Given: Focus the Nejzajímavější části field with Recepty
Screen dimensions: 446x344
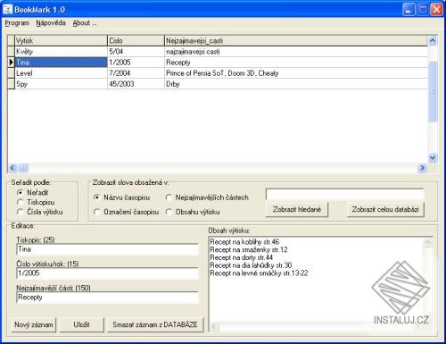Looking at the screenshot, I should click(x=107, y=298).
